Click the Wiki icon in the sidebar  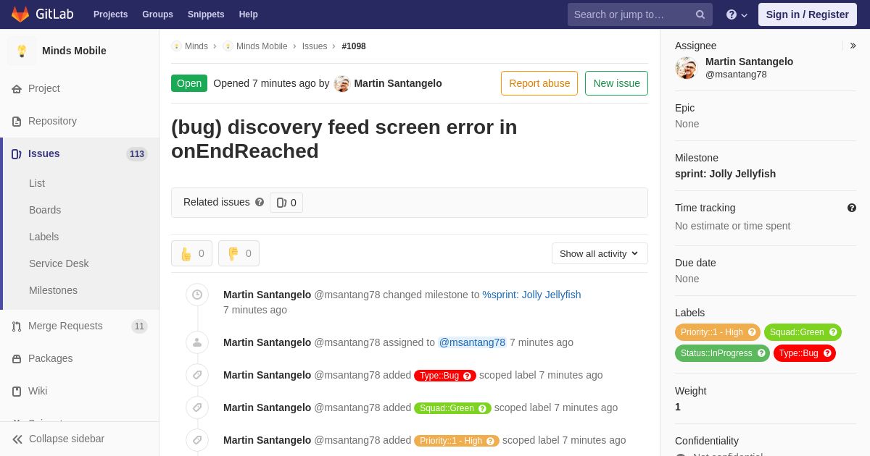(17, 392)
